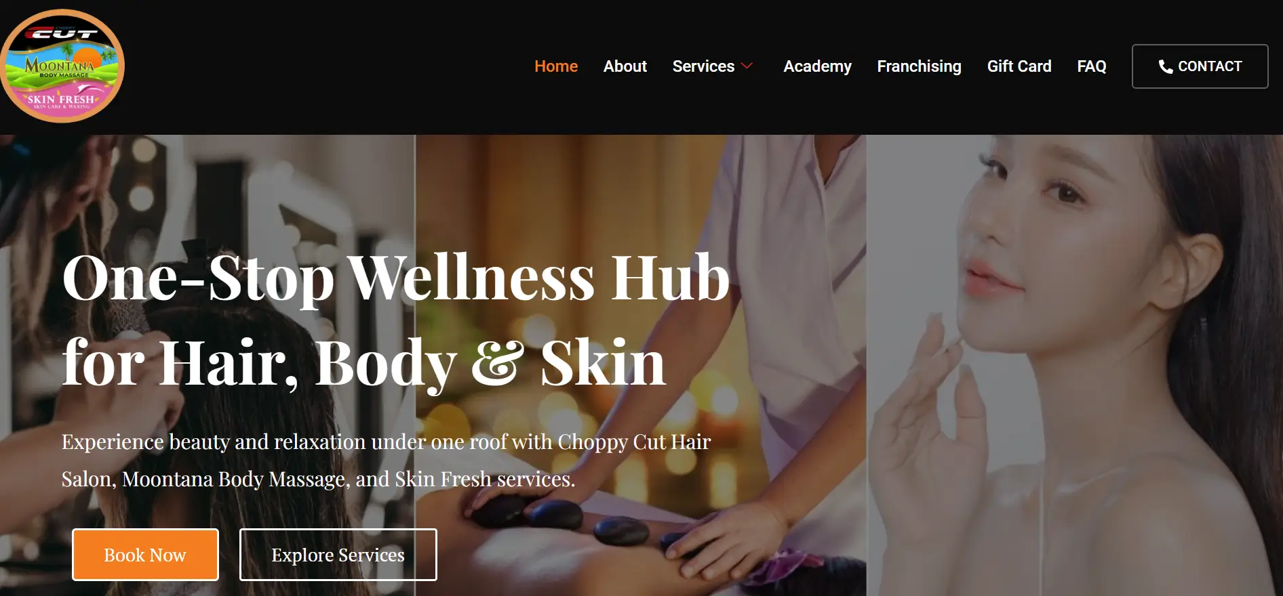Image resolution: width=1283 pixels, height=596 pixels.
Task: Click the Skin Fresh part of logo
Action: [61, 100]
